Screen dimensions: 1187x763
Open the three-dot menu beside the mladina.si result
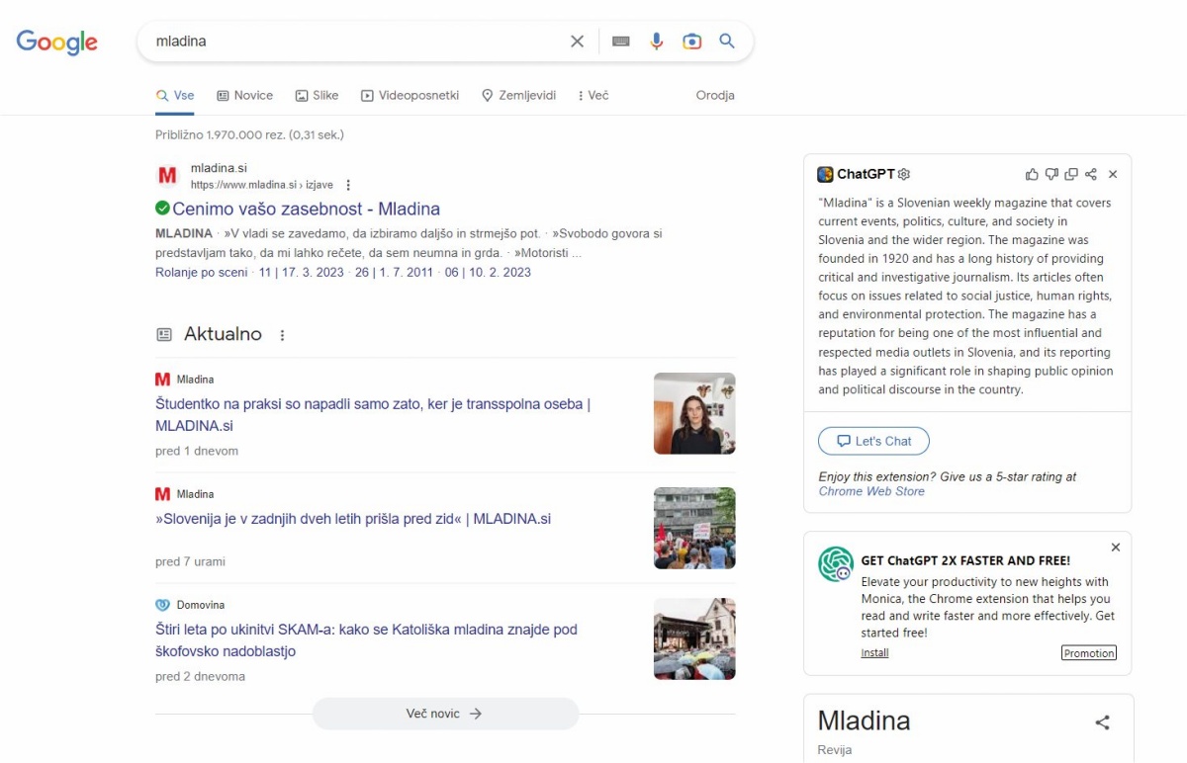click(348, 185)
